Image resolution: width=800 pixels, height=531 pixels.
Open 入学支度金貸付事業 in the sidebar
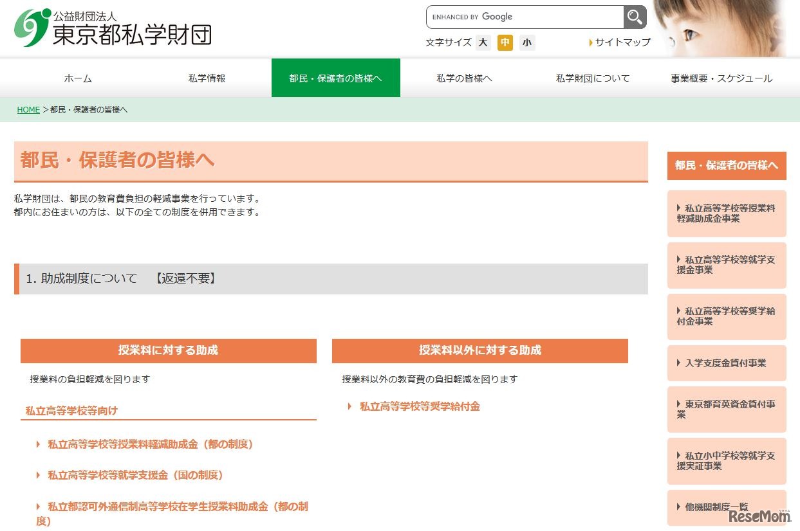pyautogui.click(x=726, y=363)
